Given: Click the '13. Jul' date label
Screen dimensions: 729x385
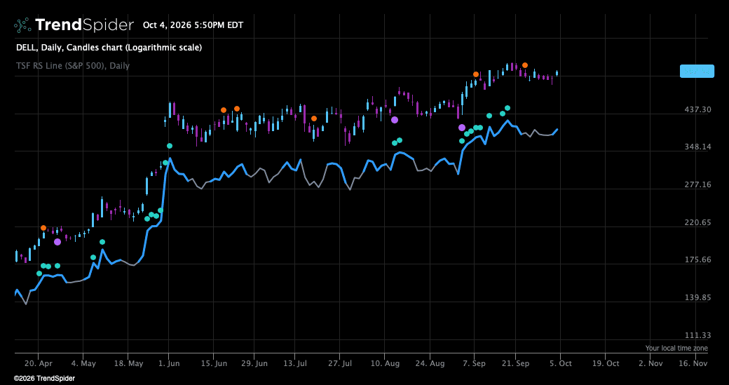Looking at the screenshot, I should [x=294, y=363].
